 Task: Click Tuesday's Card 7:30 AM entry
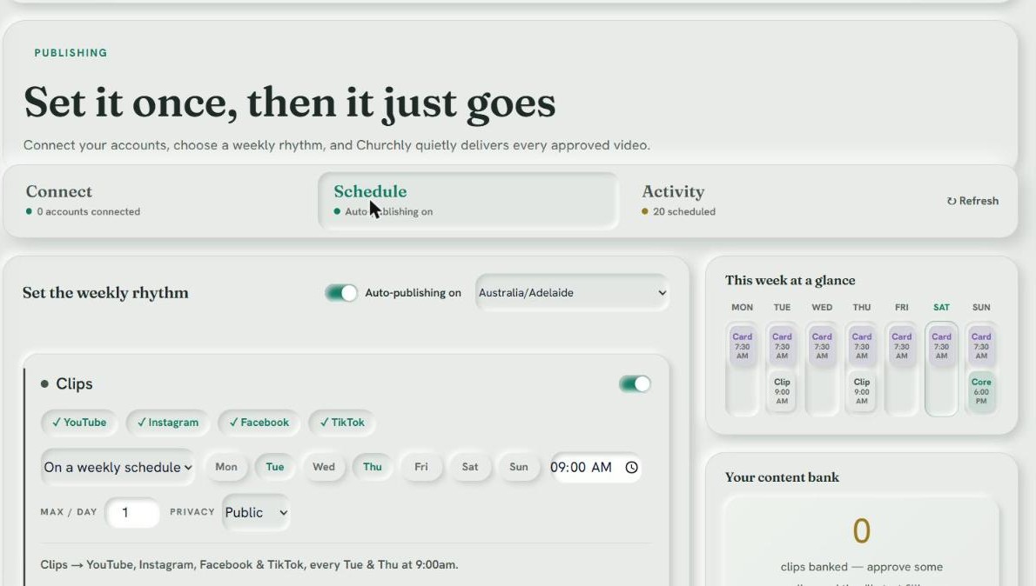point(782,346)
